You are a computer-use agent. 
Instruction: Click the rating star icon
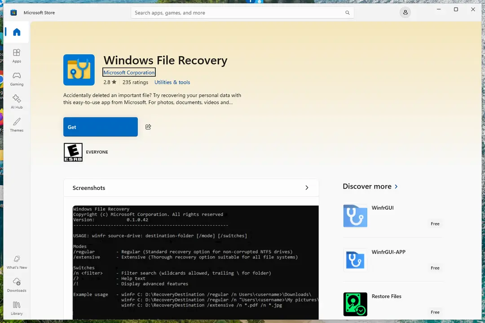[114, 82]
